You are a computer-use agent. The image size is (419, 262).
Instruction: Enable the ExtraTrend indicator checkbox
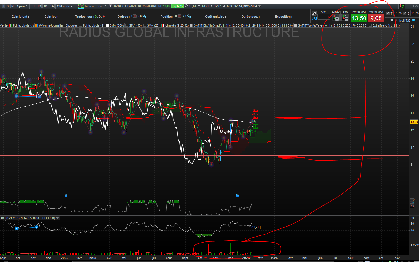pyautogui.click(x=370, y=25)
